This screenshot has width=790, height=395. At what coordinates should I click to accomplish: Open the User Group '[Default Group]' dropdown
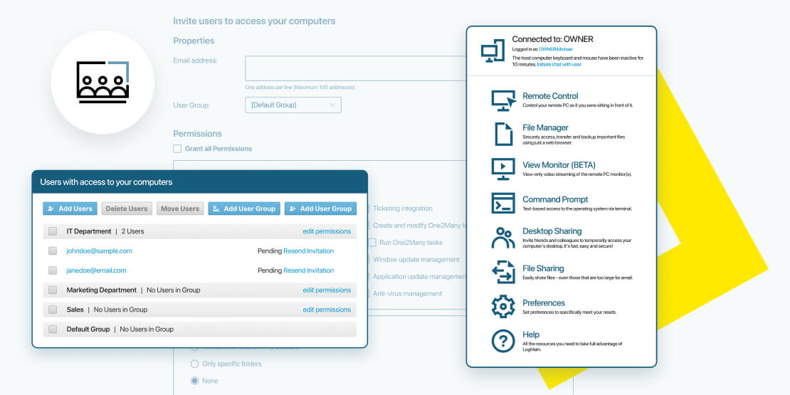pos(293,105)
